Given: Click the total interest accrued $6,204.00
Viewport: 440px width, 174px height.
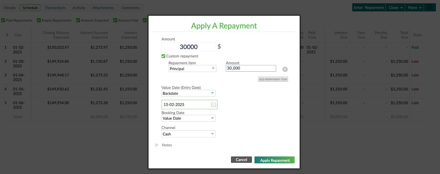Looking at the screenshot, I should [x=99, y=117].
